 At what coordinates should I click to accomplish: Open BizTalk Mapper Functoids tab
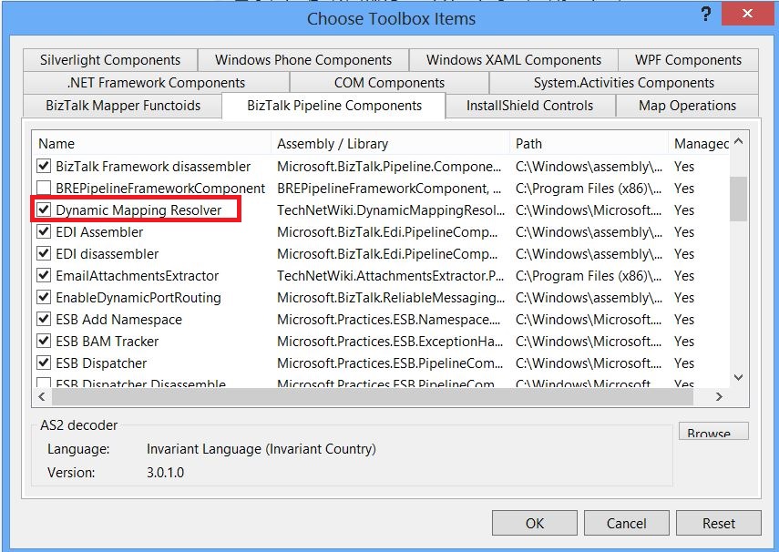(x=123, y=106)
